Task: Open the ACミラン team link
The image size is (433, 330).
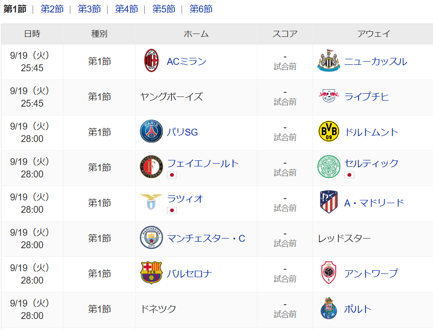Action: (x=187, y=62)
